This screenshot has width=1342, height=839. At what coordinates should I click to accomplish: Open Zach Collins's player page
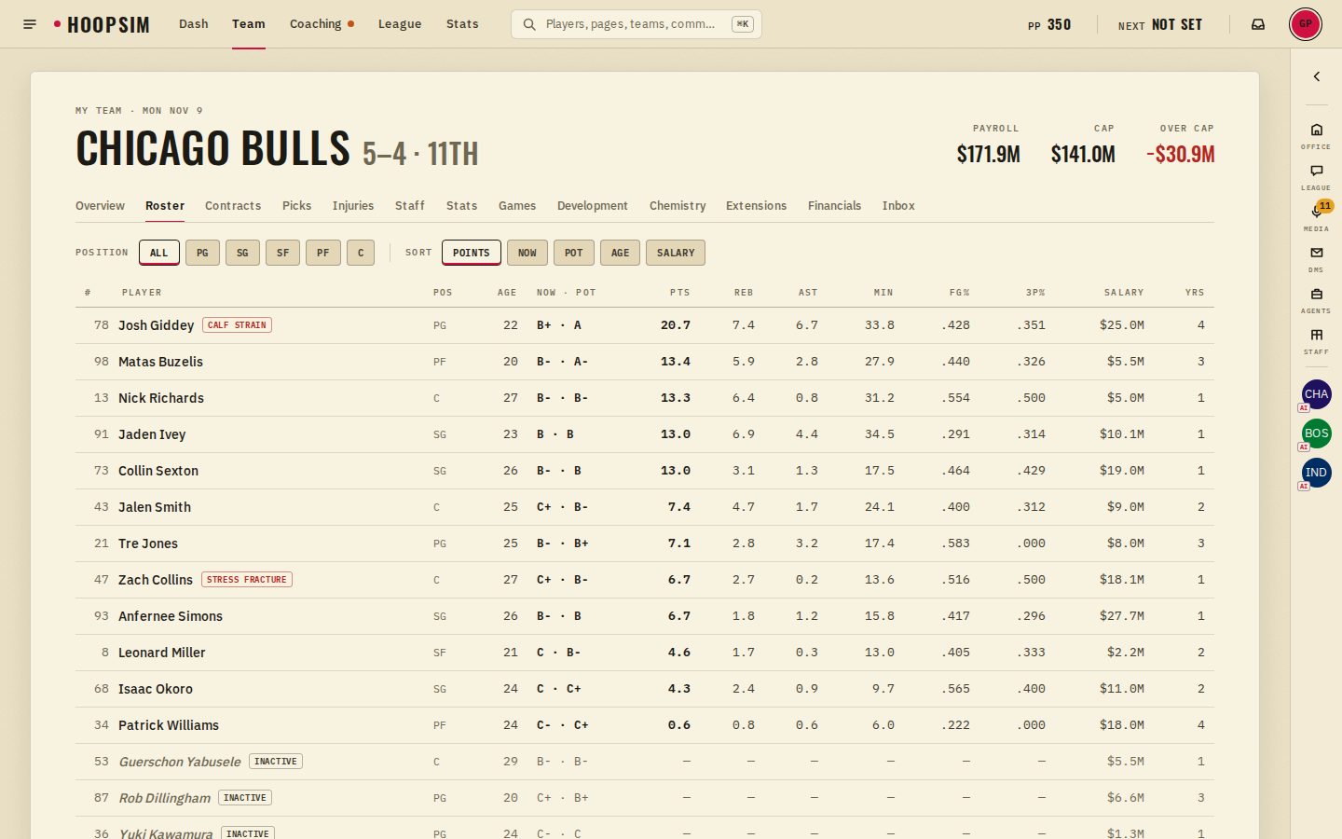(156, 580)
